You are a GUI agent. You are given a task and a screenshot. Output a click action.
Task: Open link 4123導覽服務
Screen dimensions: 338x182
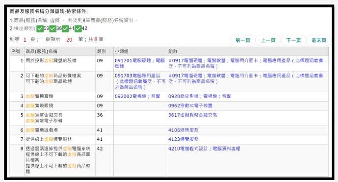click(x=183, y=139)
